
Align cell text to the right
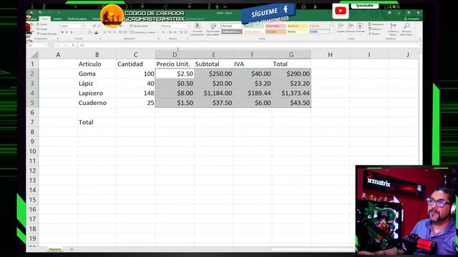[114, 32]
